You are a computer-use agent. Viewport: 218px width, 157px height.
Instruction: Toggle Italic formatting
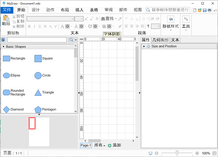(35, 26)
